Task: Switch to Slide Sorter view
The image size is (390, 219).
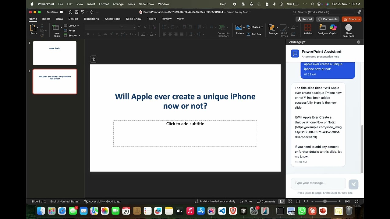Action: [x=290, y=201]
